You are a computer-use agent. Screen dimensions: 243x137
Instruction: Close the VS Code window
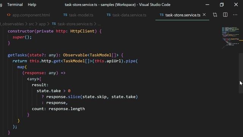(236, 5)
